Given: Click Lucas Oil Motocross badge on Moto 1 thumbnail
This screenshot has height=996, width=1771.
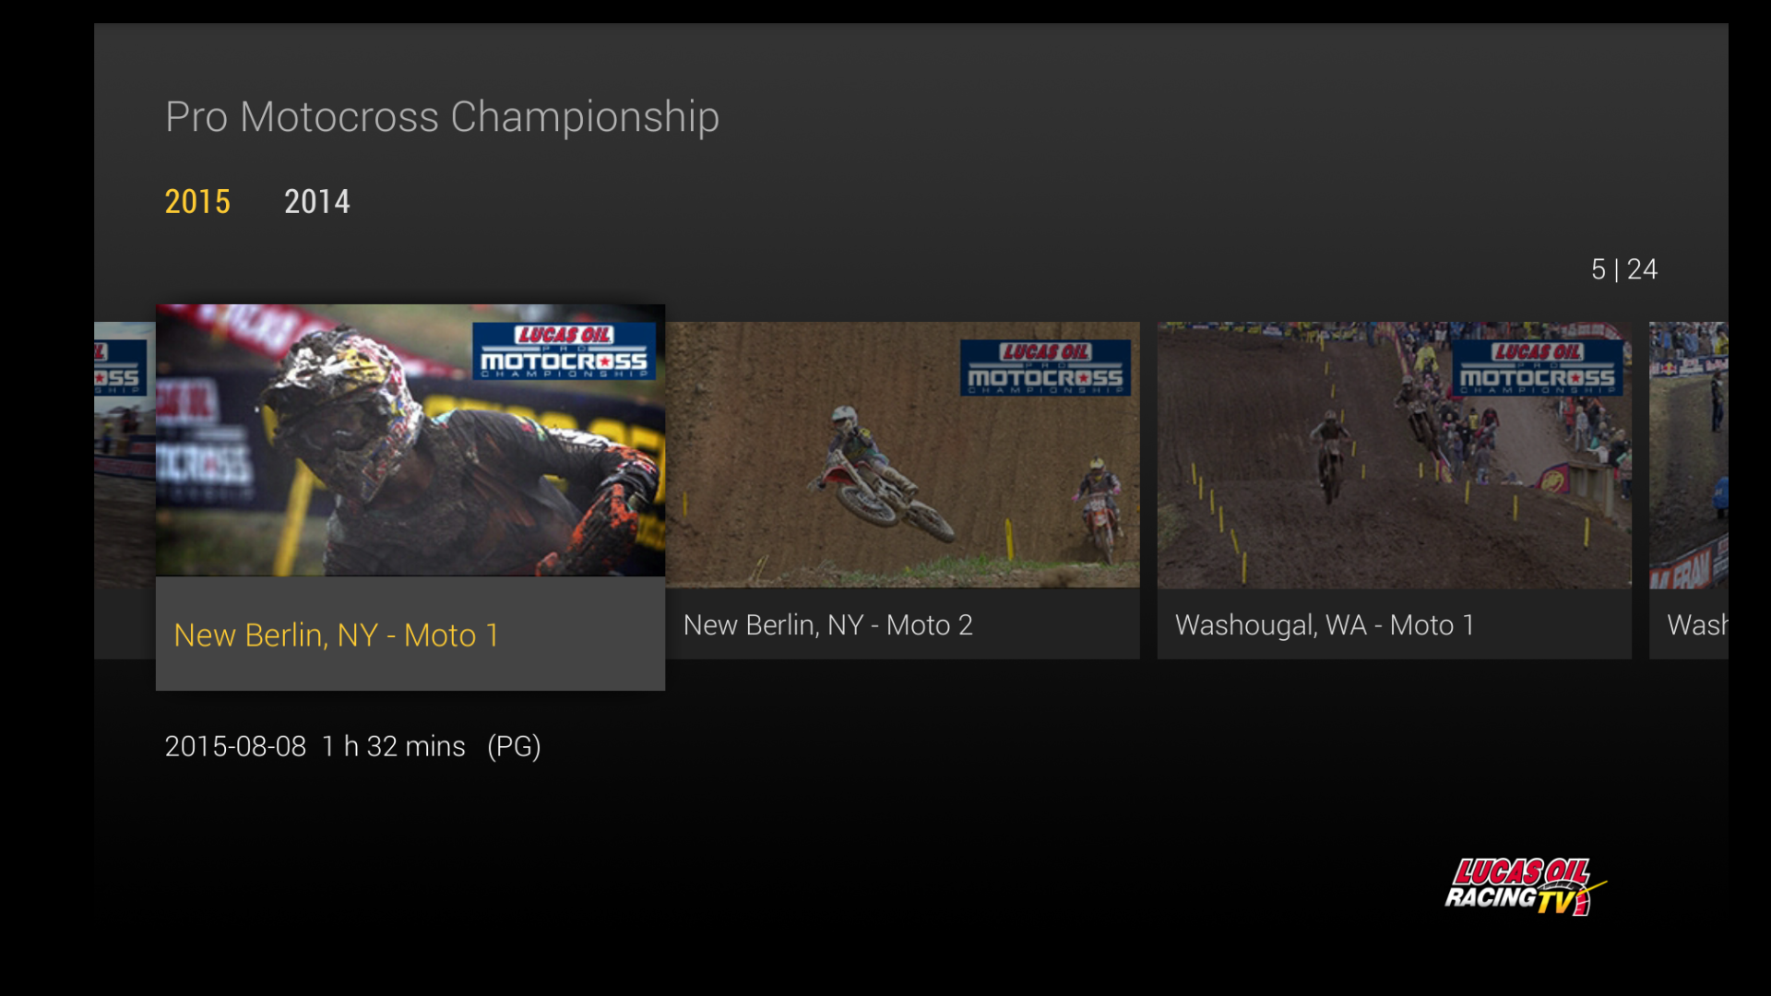Looking at the screenshot, I should pyautogui.click(x=564, y=350).
